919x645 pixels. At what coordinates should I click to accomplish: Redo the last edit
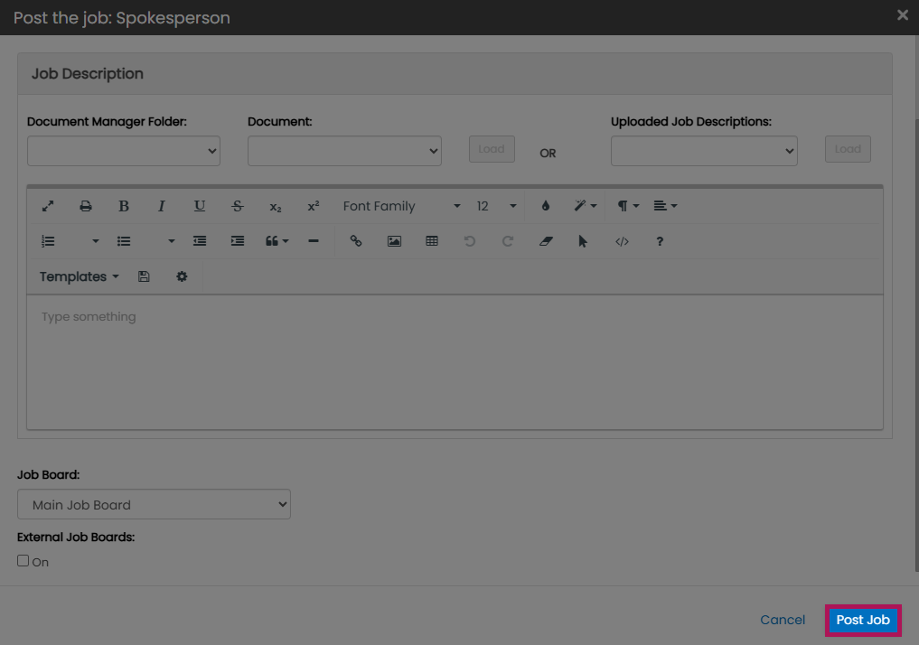pyautogui.click(x=508, y=241)
